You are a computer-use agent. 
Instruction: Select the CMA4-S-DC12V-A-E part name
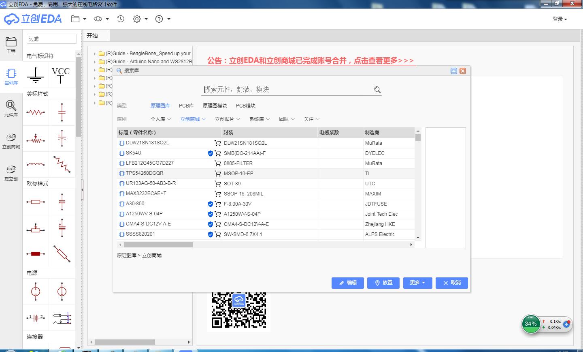(x=148, y=224)
